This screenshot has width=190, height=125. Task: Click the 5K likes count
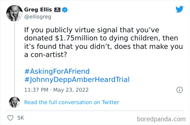(x=21, y=118)
